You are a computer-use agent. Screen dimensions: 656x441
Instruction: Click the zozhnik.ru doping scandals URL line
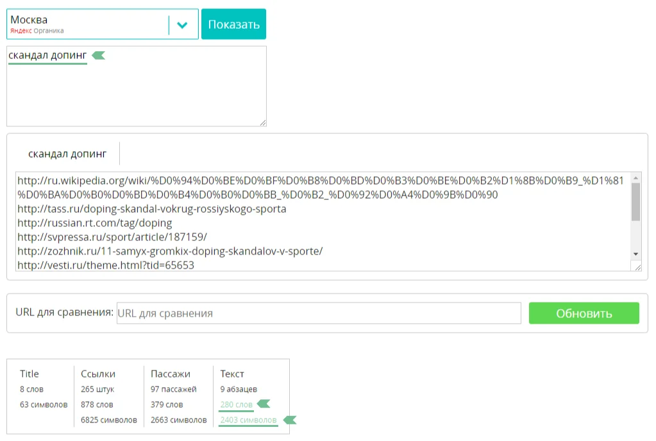(169, 251)
